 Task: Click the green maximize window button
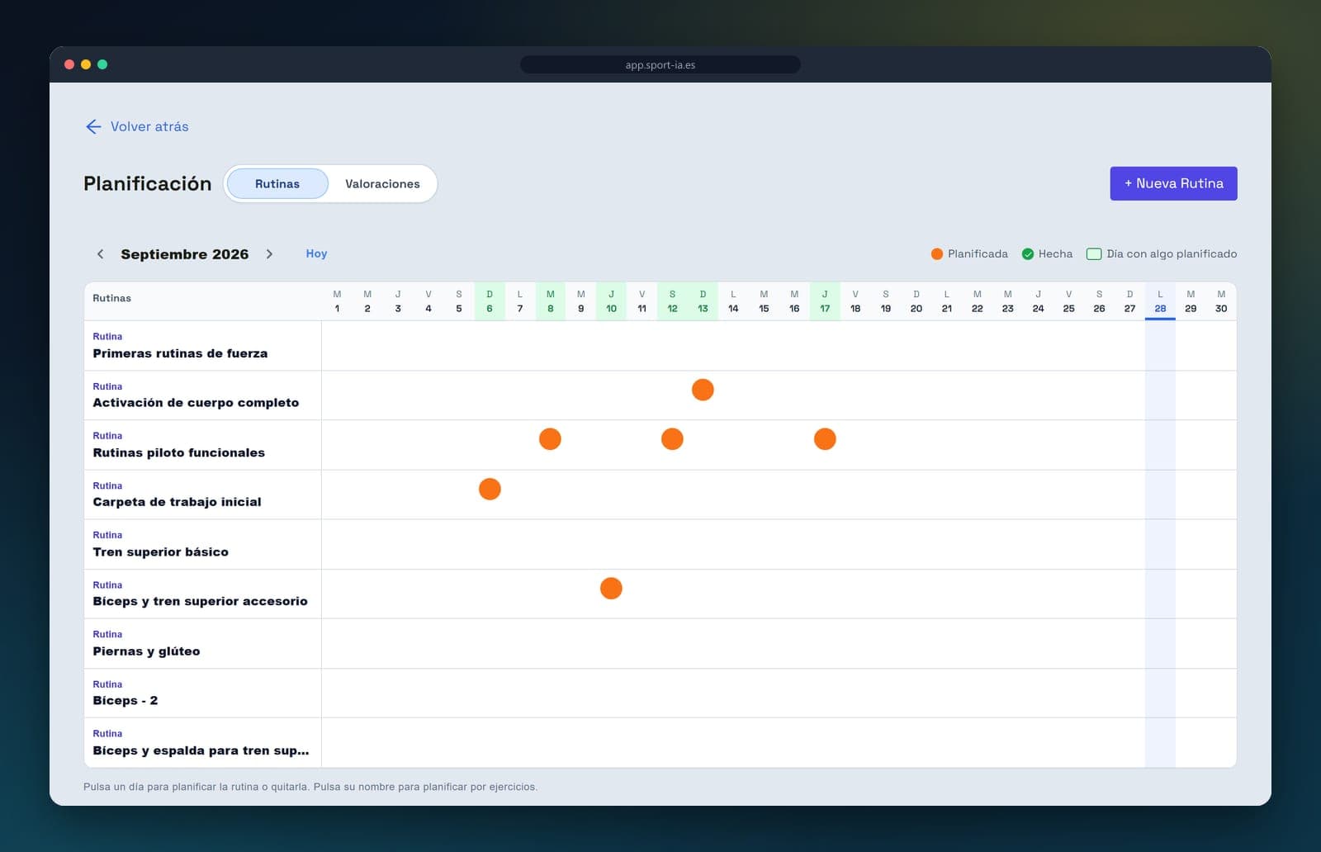(102, 64)
